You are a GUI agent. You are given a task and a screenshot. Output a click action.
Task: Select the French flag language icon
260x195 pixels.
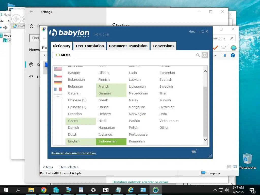pyautogui.click(x=58, y=89)
